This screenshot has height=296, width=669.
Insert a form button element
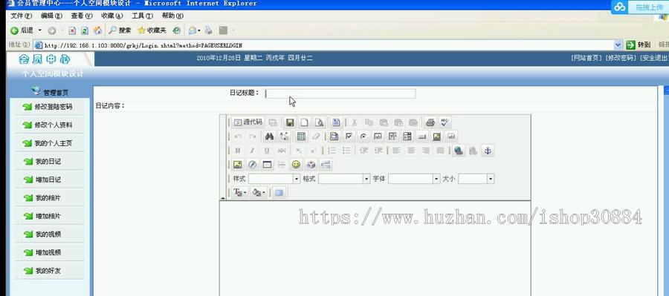pyautogui.click(x=421, y=137)
